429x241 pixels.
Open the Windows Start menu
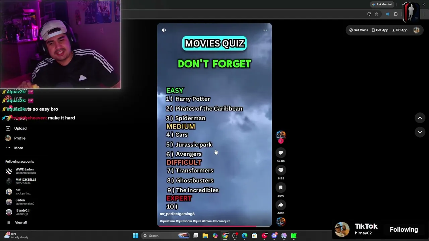135,236
